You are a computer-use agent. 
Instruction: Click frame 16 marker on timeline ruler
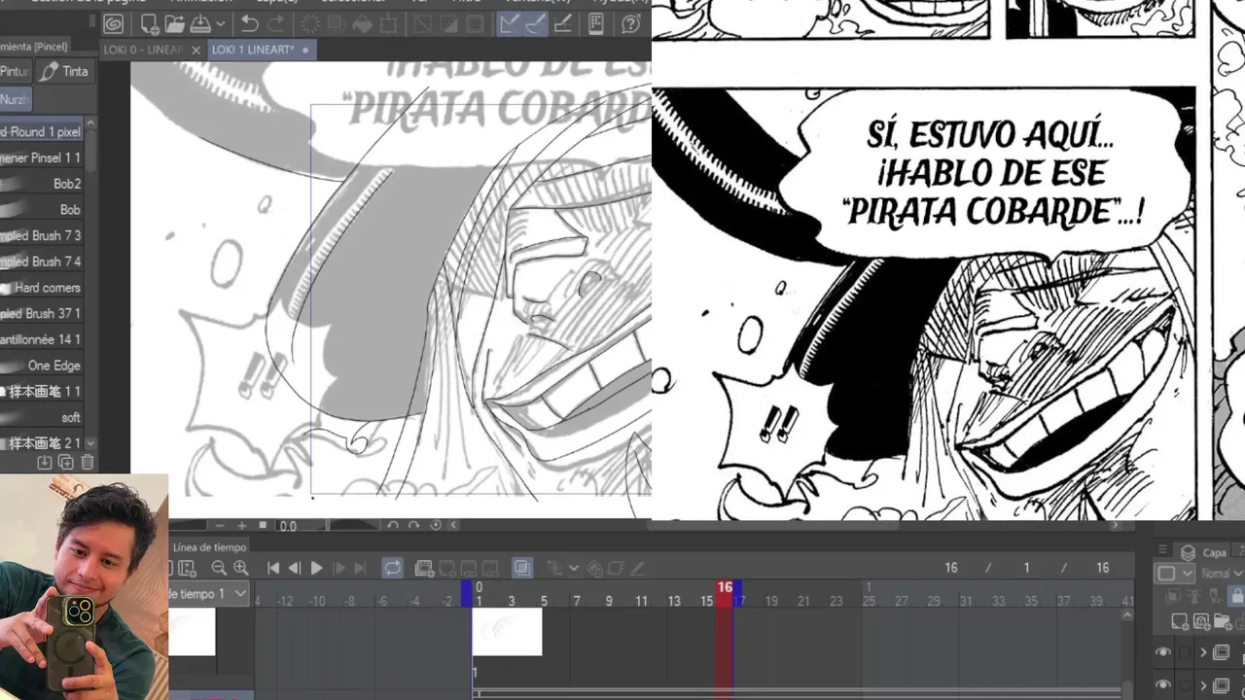click(725, 587)
